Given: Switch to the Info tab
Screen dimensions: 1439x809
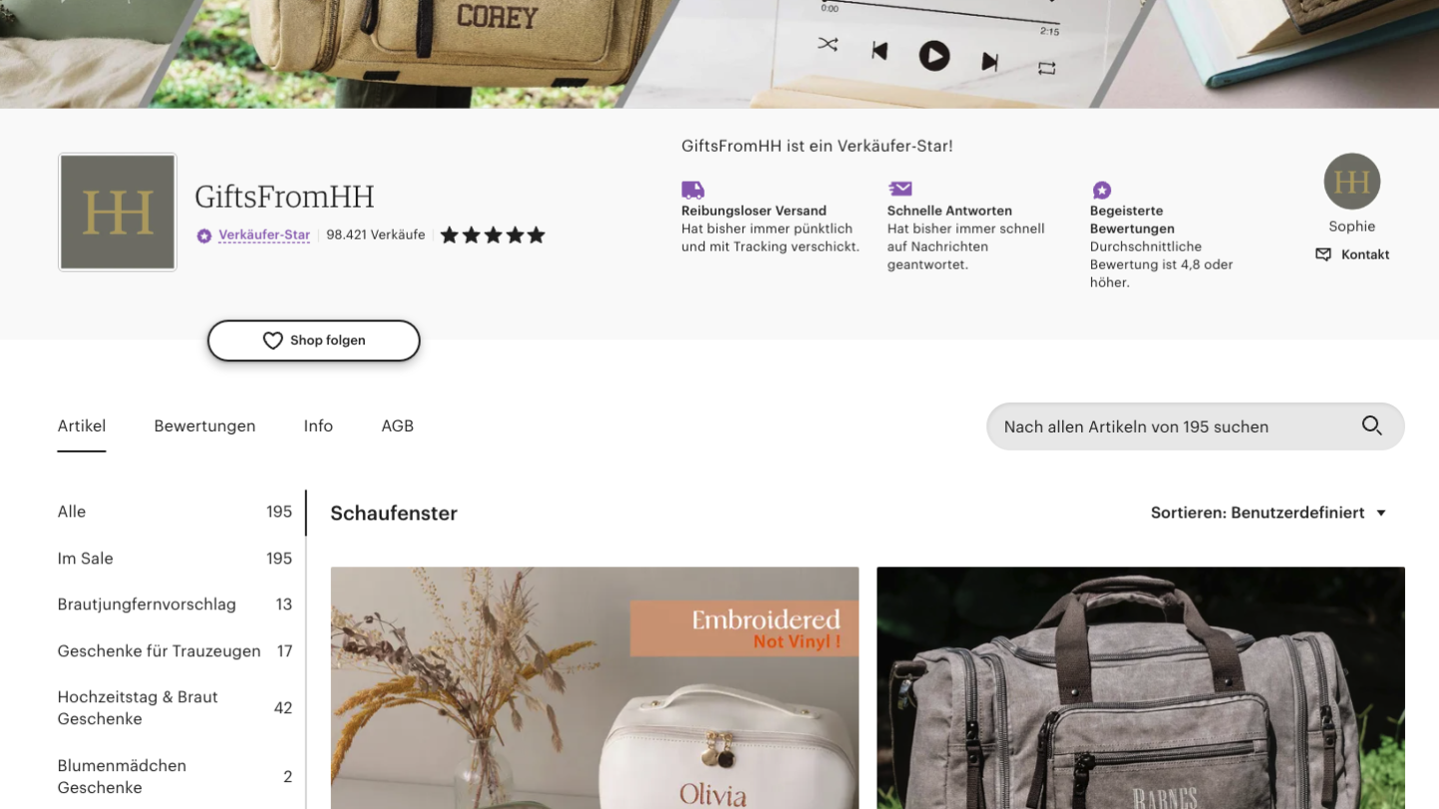Looking at the screenshot, I should click(318, 425).
